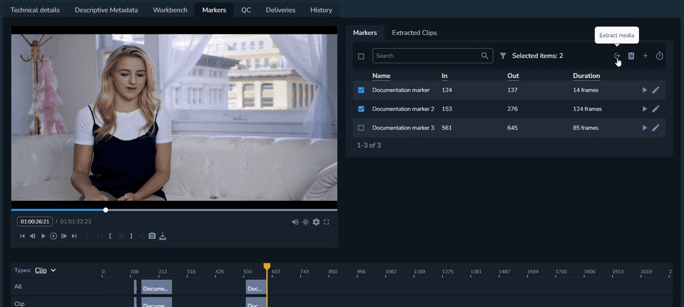Jump to end of video
The width and height of the screenshot is (684, 307).
coord(74,236)
